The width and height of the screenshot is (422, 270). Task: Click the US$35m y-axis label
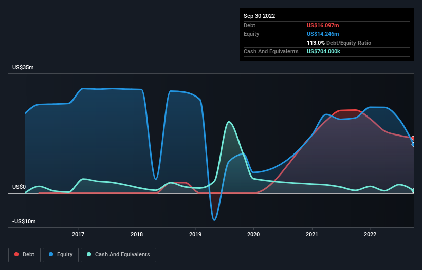click(23, 67)
